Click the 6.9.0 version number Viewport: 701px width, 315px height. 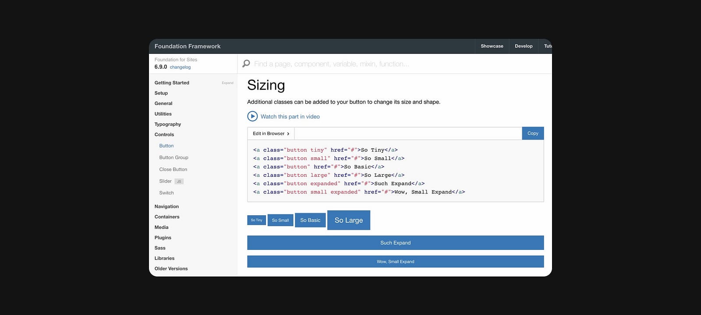161,67
